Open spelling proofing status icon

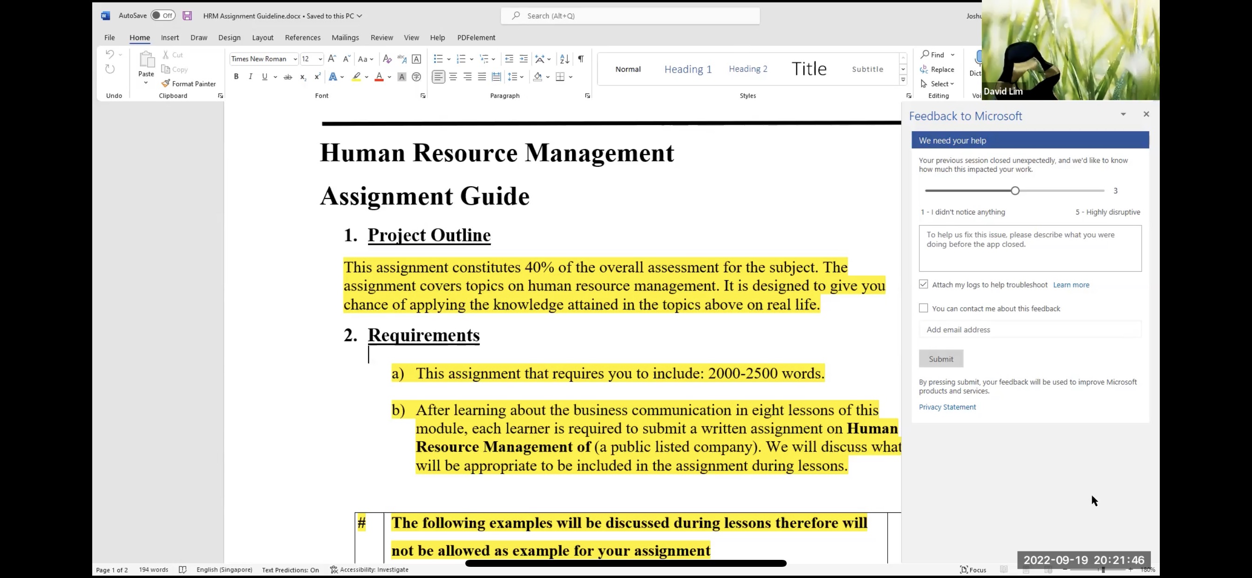tap(183, 569)
